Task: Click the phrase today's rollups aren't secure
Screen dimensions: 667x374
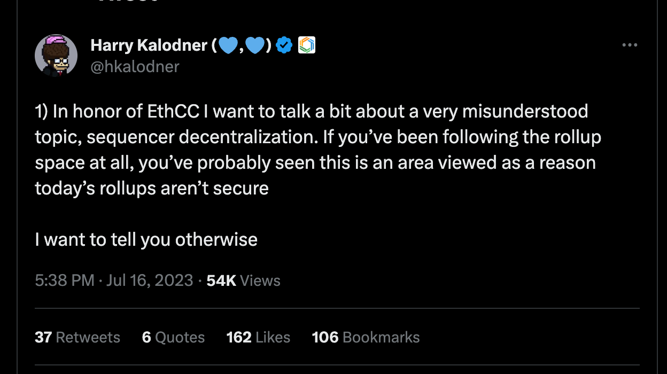Action: coord(152,188)
